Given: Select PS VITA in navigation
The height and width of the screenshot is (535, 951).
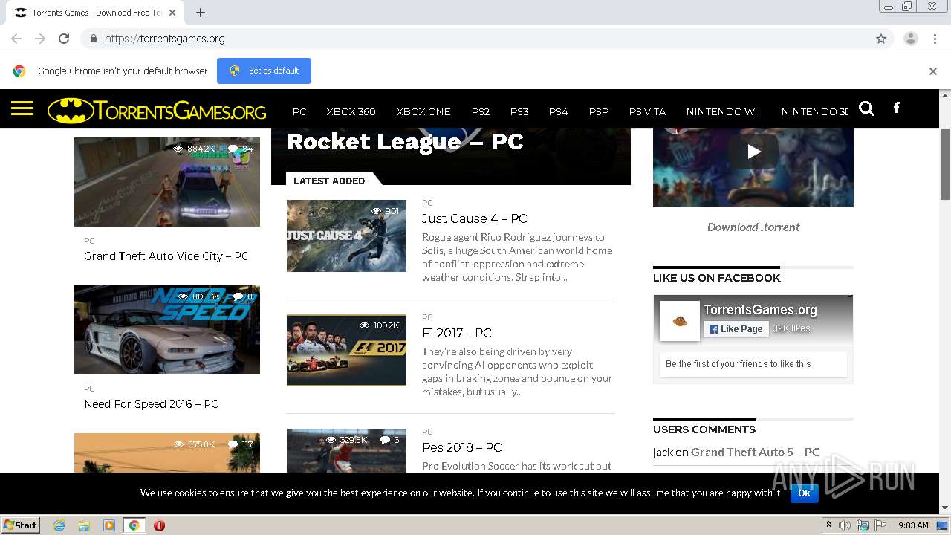Looking at the screenshot, I should click(x=647, y=111).
